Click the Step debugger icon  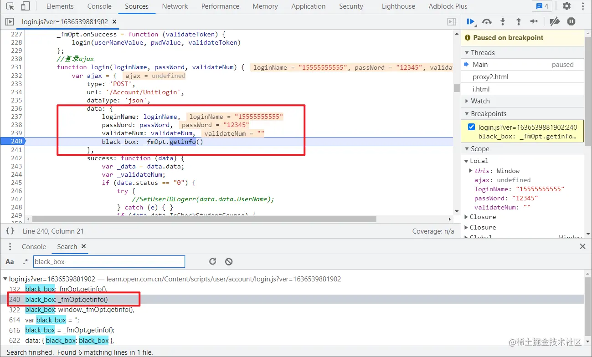click(534, 21)
